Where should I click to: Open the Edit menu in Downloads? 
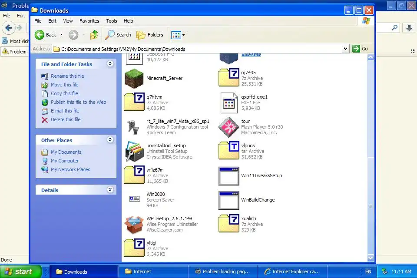pyautogui.click(x=52, y=21)
